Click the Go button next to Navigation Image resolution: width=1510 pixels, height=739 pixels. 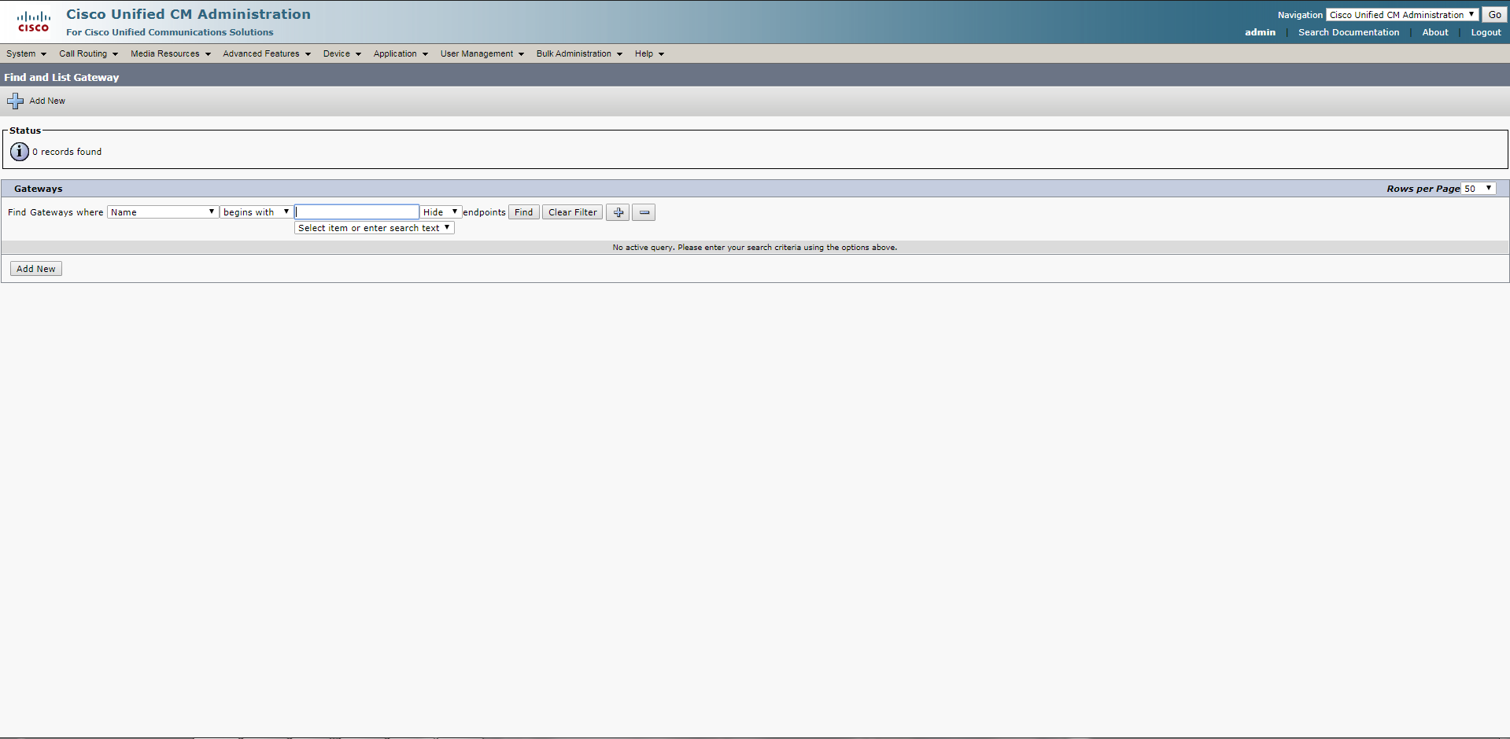point(1494,15)
